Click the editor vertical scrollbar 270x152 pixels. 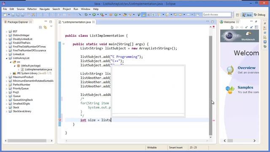tap(211, 86)
